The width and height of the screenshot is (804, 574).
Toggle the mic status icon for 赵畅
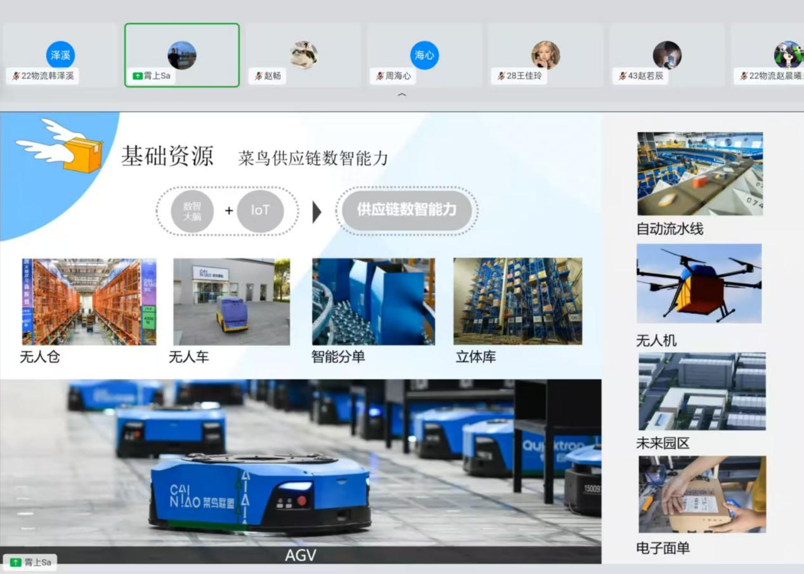[258, 76]
